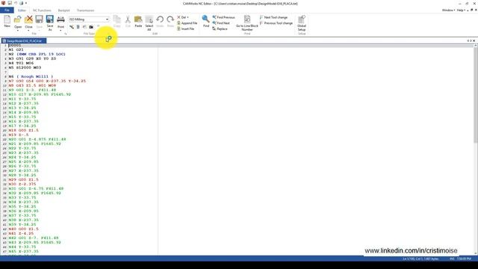Viewport: 478px width, 269px height.
Task: Click the disabled Save icon in ribbon
Action: [x=39, y=19]
